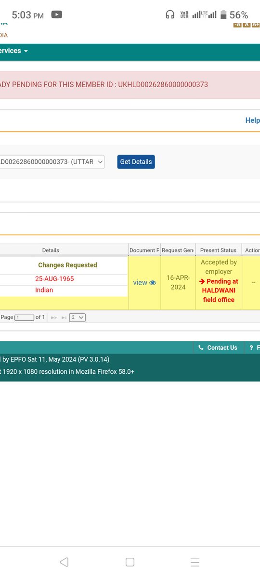
Task: Open the Services dropdown menu
Action: click(x=13, y=51)
